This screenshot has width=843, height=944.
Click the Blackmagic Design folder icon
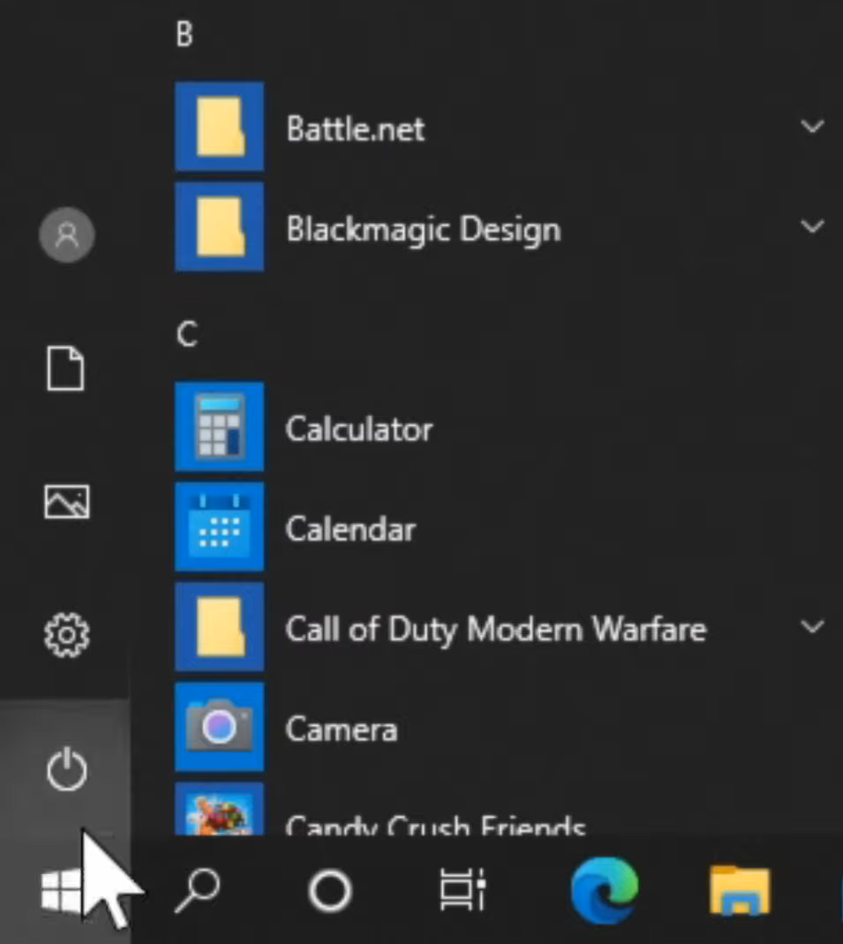(x=219, y=227)
